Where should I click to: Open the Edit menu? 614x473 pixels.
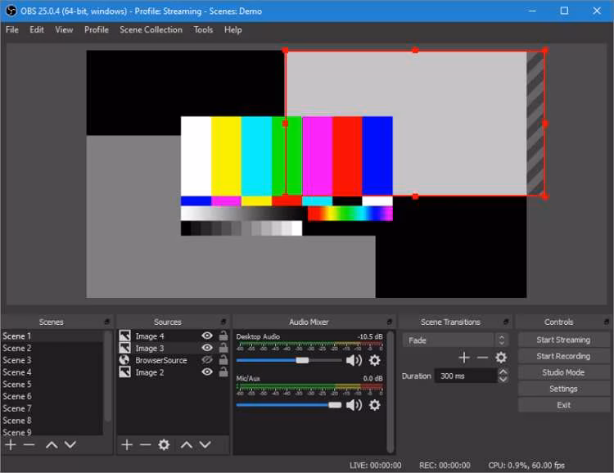coord(37,29)
